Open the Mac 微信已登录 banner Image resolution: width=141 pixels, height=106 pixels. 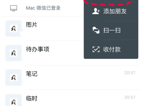pos(42,8)
